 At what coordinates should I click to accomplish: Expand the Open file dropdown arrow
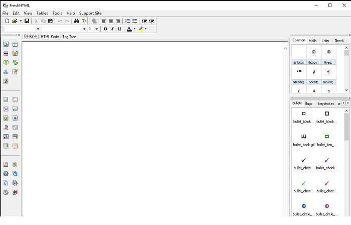click(21, 21)
